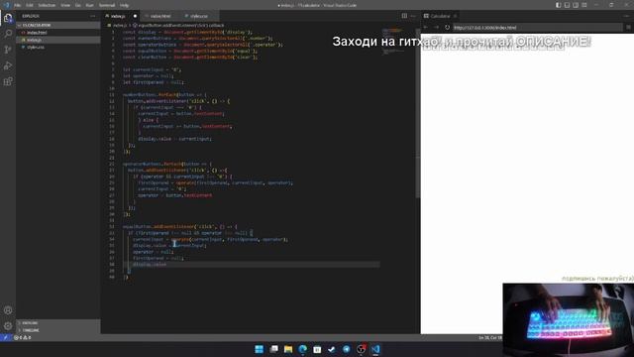Open style.css in the Explorer tree

(x=58, y=47)
